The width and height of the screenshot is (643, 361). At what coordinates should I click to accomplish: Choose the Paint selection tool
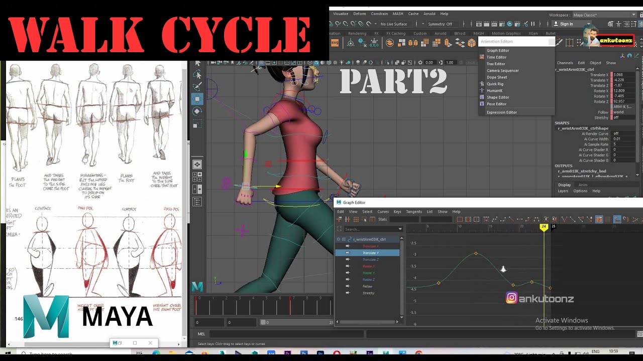coord(197,86)
